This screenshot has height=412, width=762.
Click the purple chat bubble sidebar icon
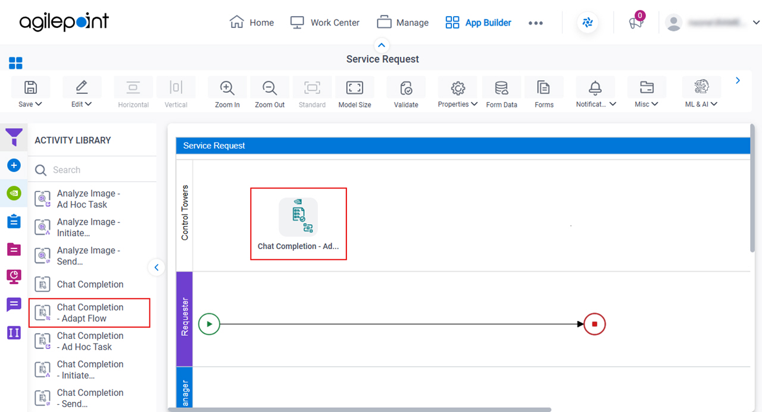[14, 304]
